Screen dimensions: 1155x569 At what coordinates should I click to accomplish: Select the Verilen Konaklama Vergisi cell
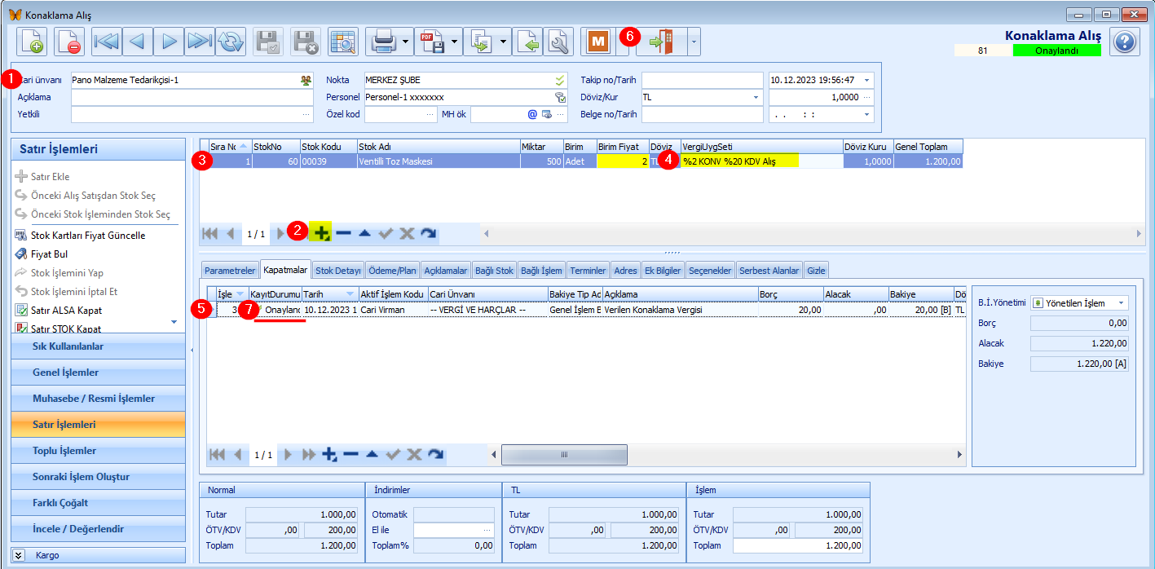pos(680,310)
